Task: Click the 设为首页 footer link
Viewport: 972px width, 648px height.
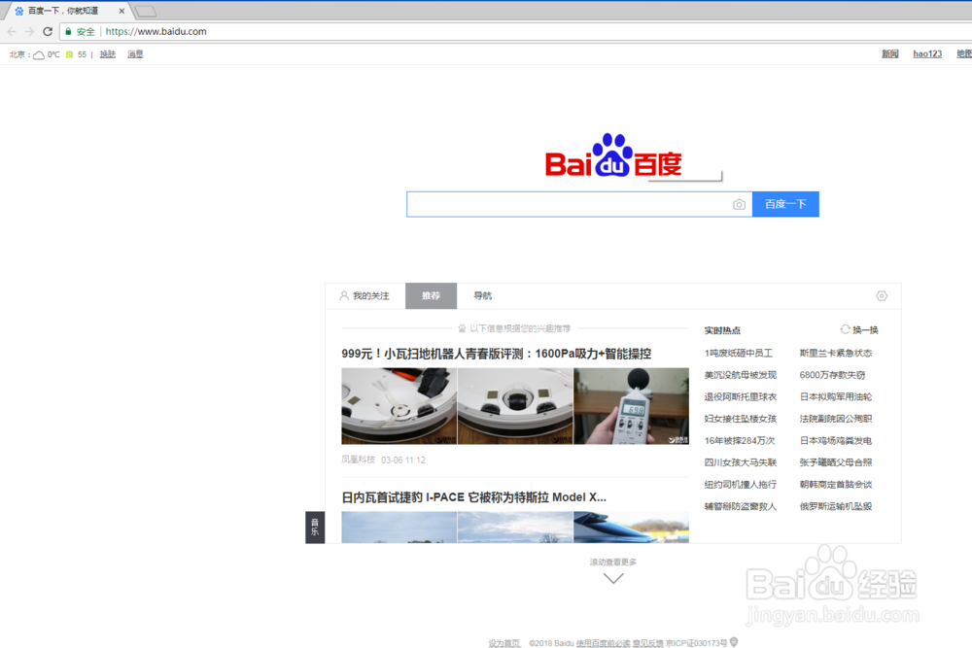Action: point(503,643)
